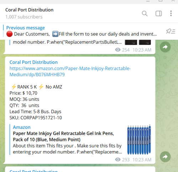Open the three-dot channel menu
Viewport: 178px width, 172px height.
pyautogui.click(x=171, y=14)
